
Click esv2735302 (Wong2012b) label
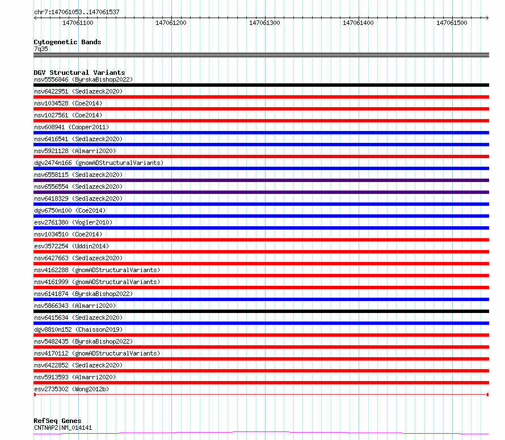[x=71, y=389]
